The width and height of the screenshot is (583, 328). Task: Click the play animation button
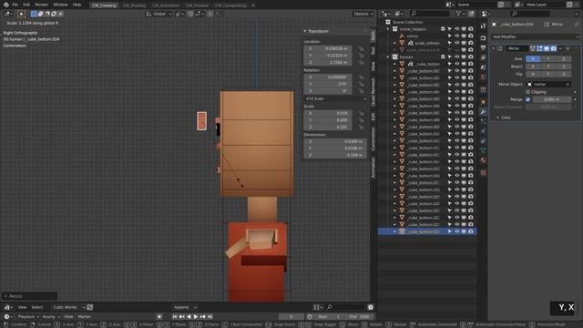196,316
